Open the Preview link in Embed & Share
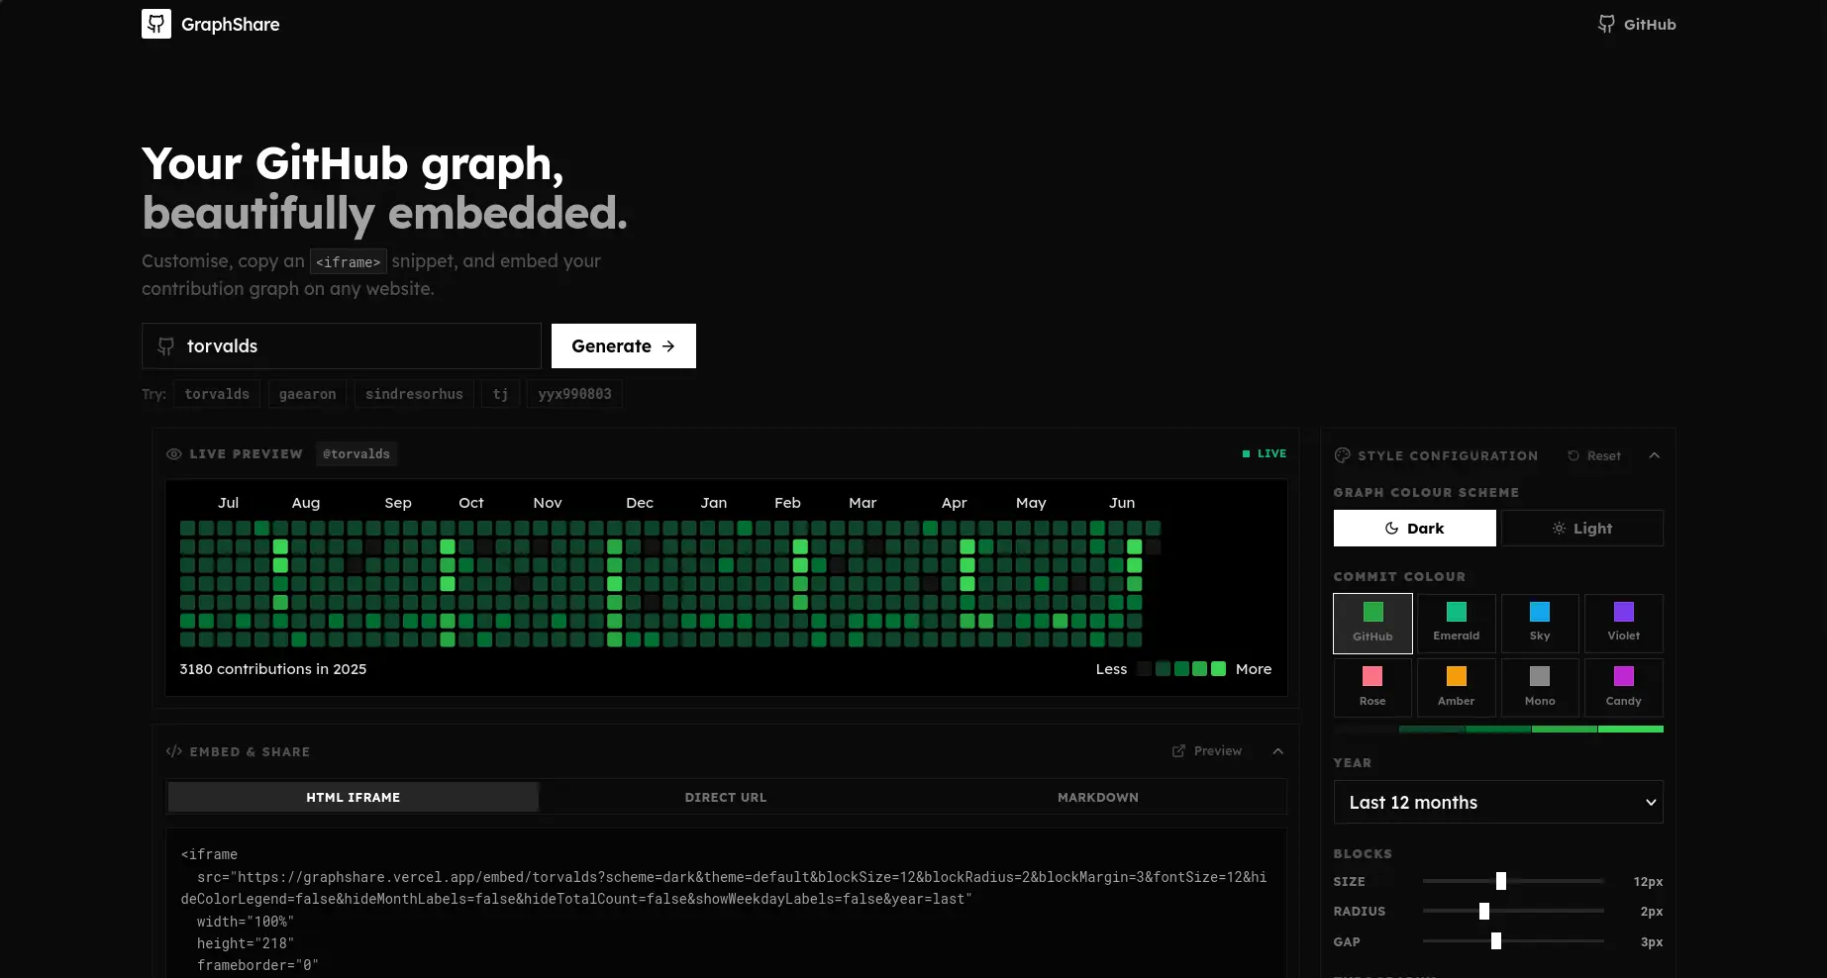 [x=1207, y=751]
